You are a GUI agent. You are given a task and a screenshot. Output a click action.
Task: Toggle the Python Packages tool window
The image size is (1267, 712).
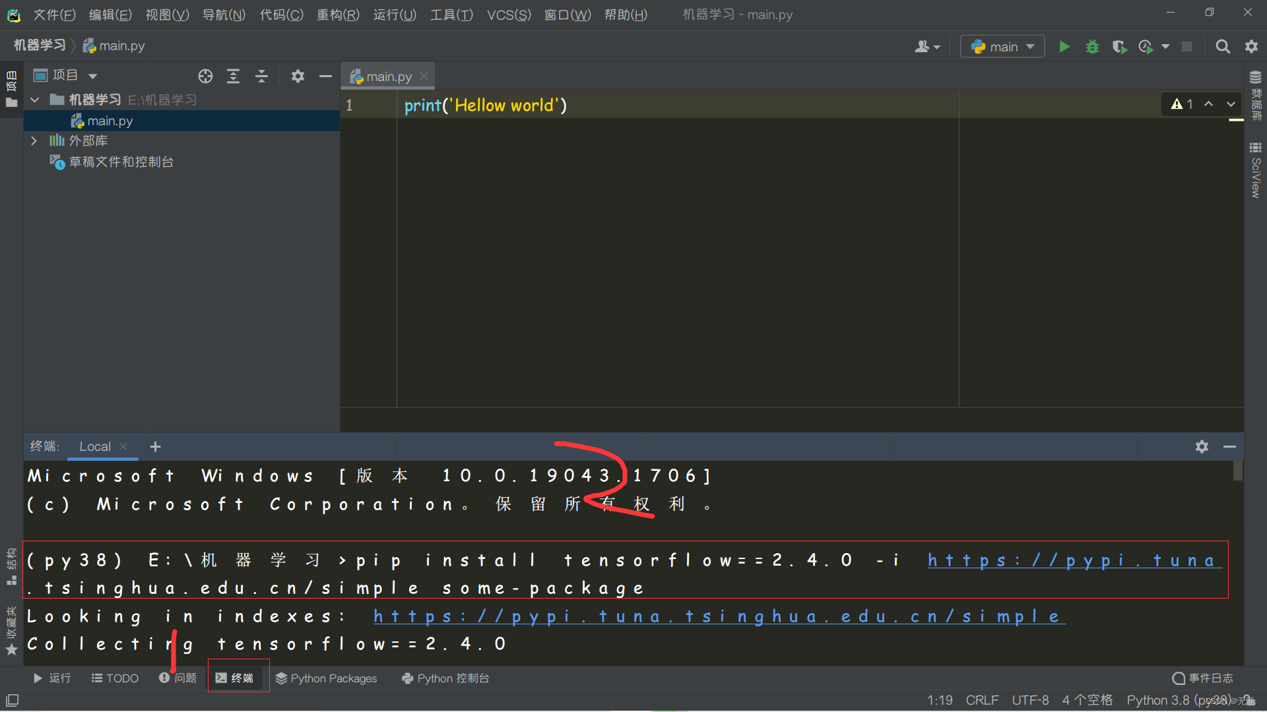[326, 678]
